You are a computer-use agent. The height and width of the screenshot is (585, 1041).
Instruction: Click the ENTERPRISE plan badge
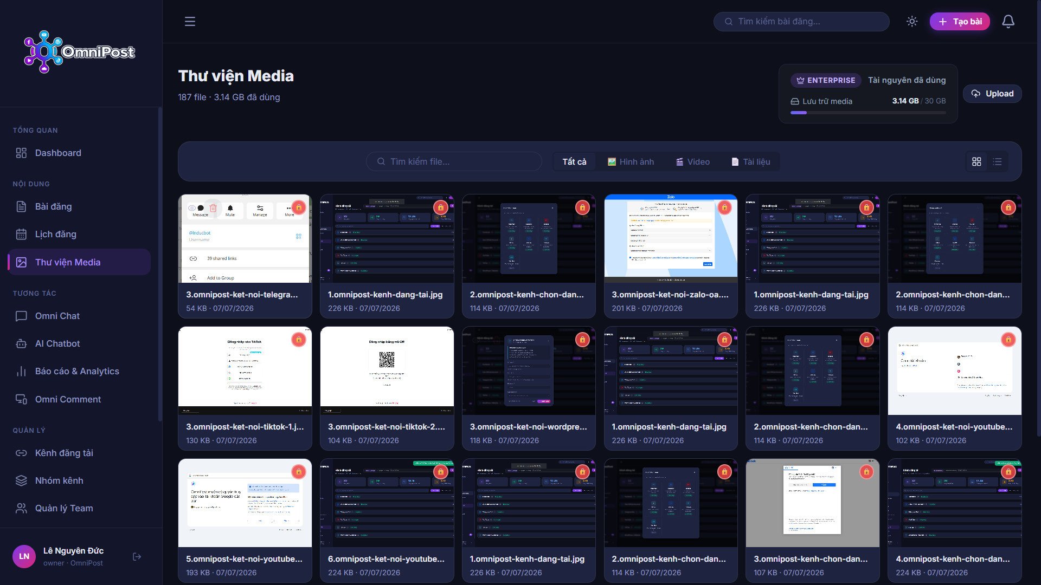(826, 80)
